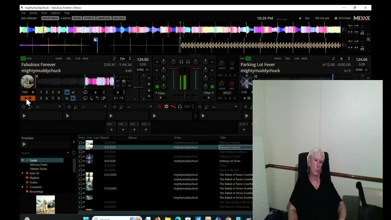Open the Library menu
Viewport: 391px width, 220px height.
coord(33,13)
